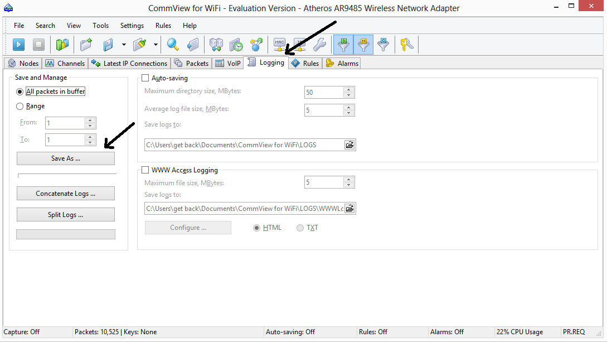Click the From range input field
607x342 pixels.
point(65,123)
